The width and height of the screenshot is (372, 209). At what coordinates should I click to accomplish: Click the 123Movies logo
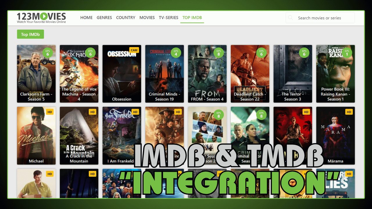(41, 18)
